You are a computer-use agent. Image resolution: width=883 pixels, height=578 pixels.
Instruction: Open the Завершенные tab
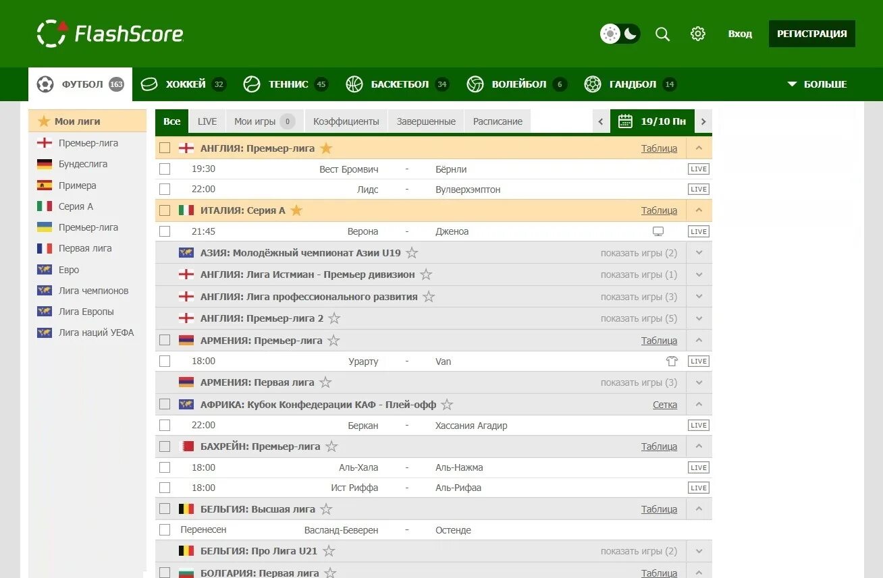pyautogui.click(x=426, y=121)
